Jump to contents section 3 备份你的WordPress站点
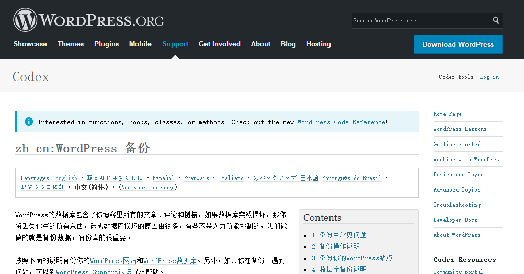 point(352,258)
